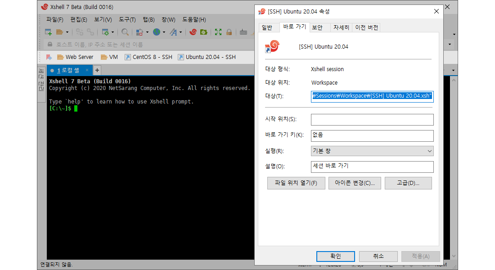
Task: Switch to the 자세히 tab
Action: point(341,28)
